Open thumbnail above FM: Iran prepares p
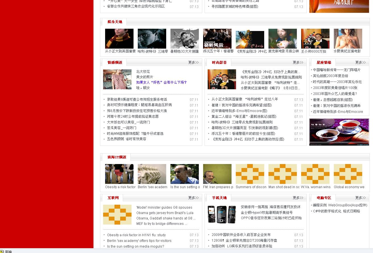 click(217, 174)
